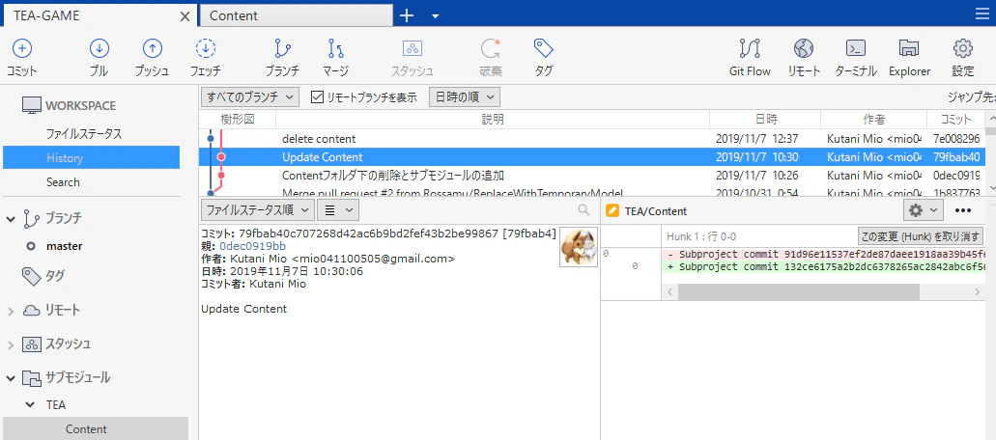Click the Discard (破棄) toolbar icon
This screenshot has height=440, width=996.
490,48
